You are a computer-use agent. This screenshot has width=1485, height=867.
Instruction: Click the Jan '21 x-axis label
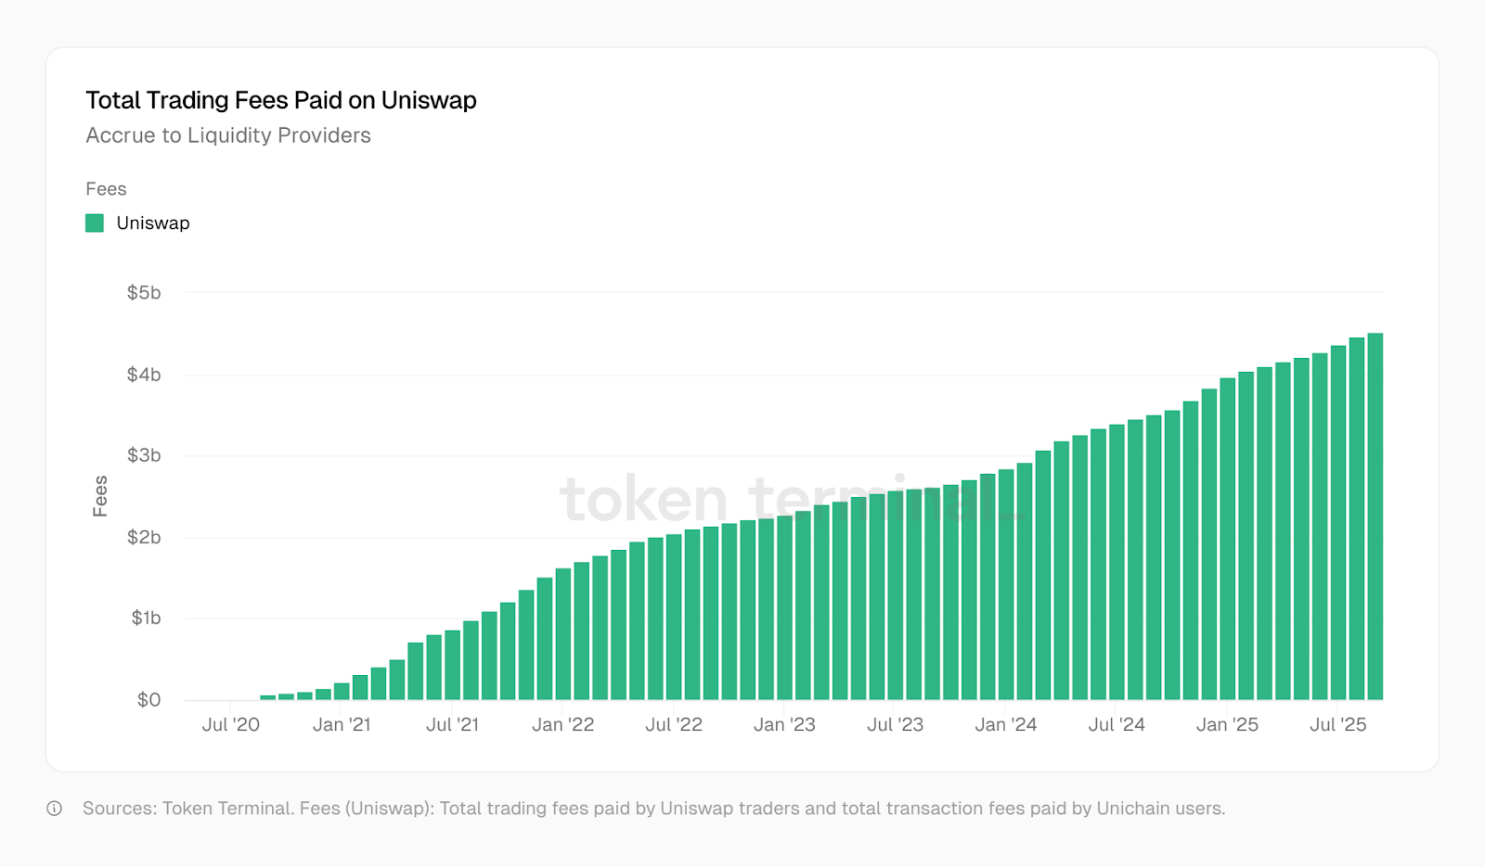coord(342,725)
